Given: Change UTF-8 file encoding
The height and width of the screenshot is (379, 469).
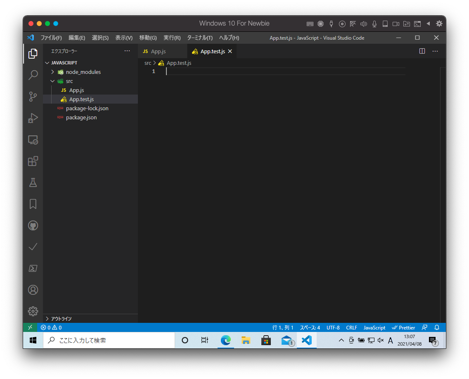Looking at the screenshot, I should 333,327.
